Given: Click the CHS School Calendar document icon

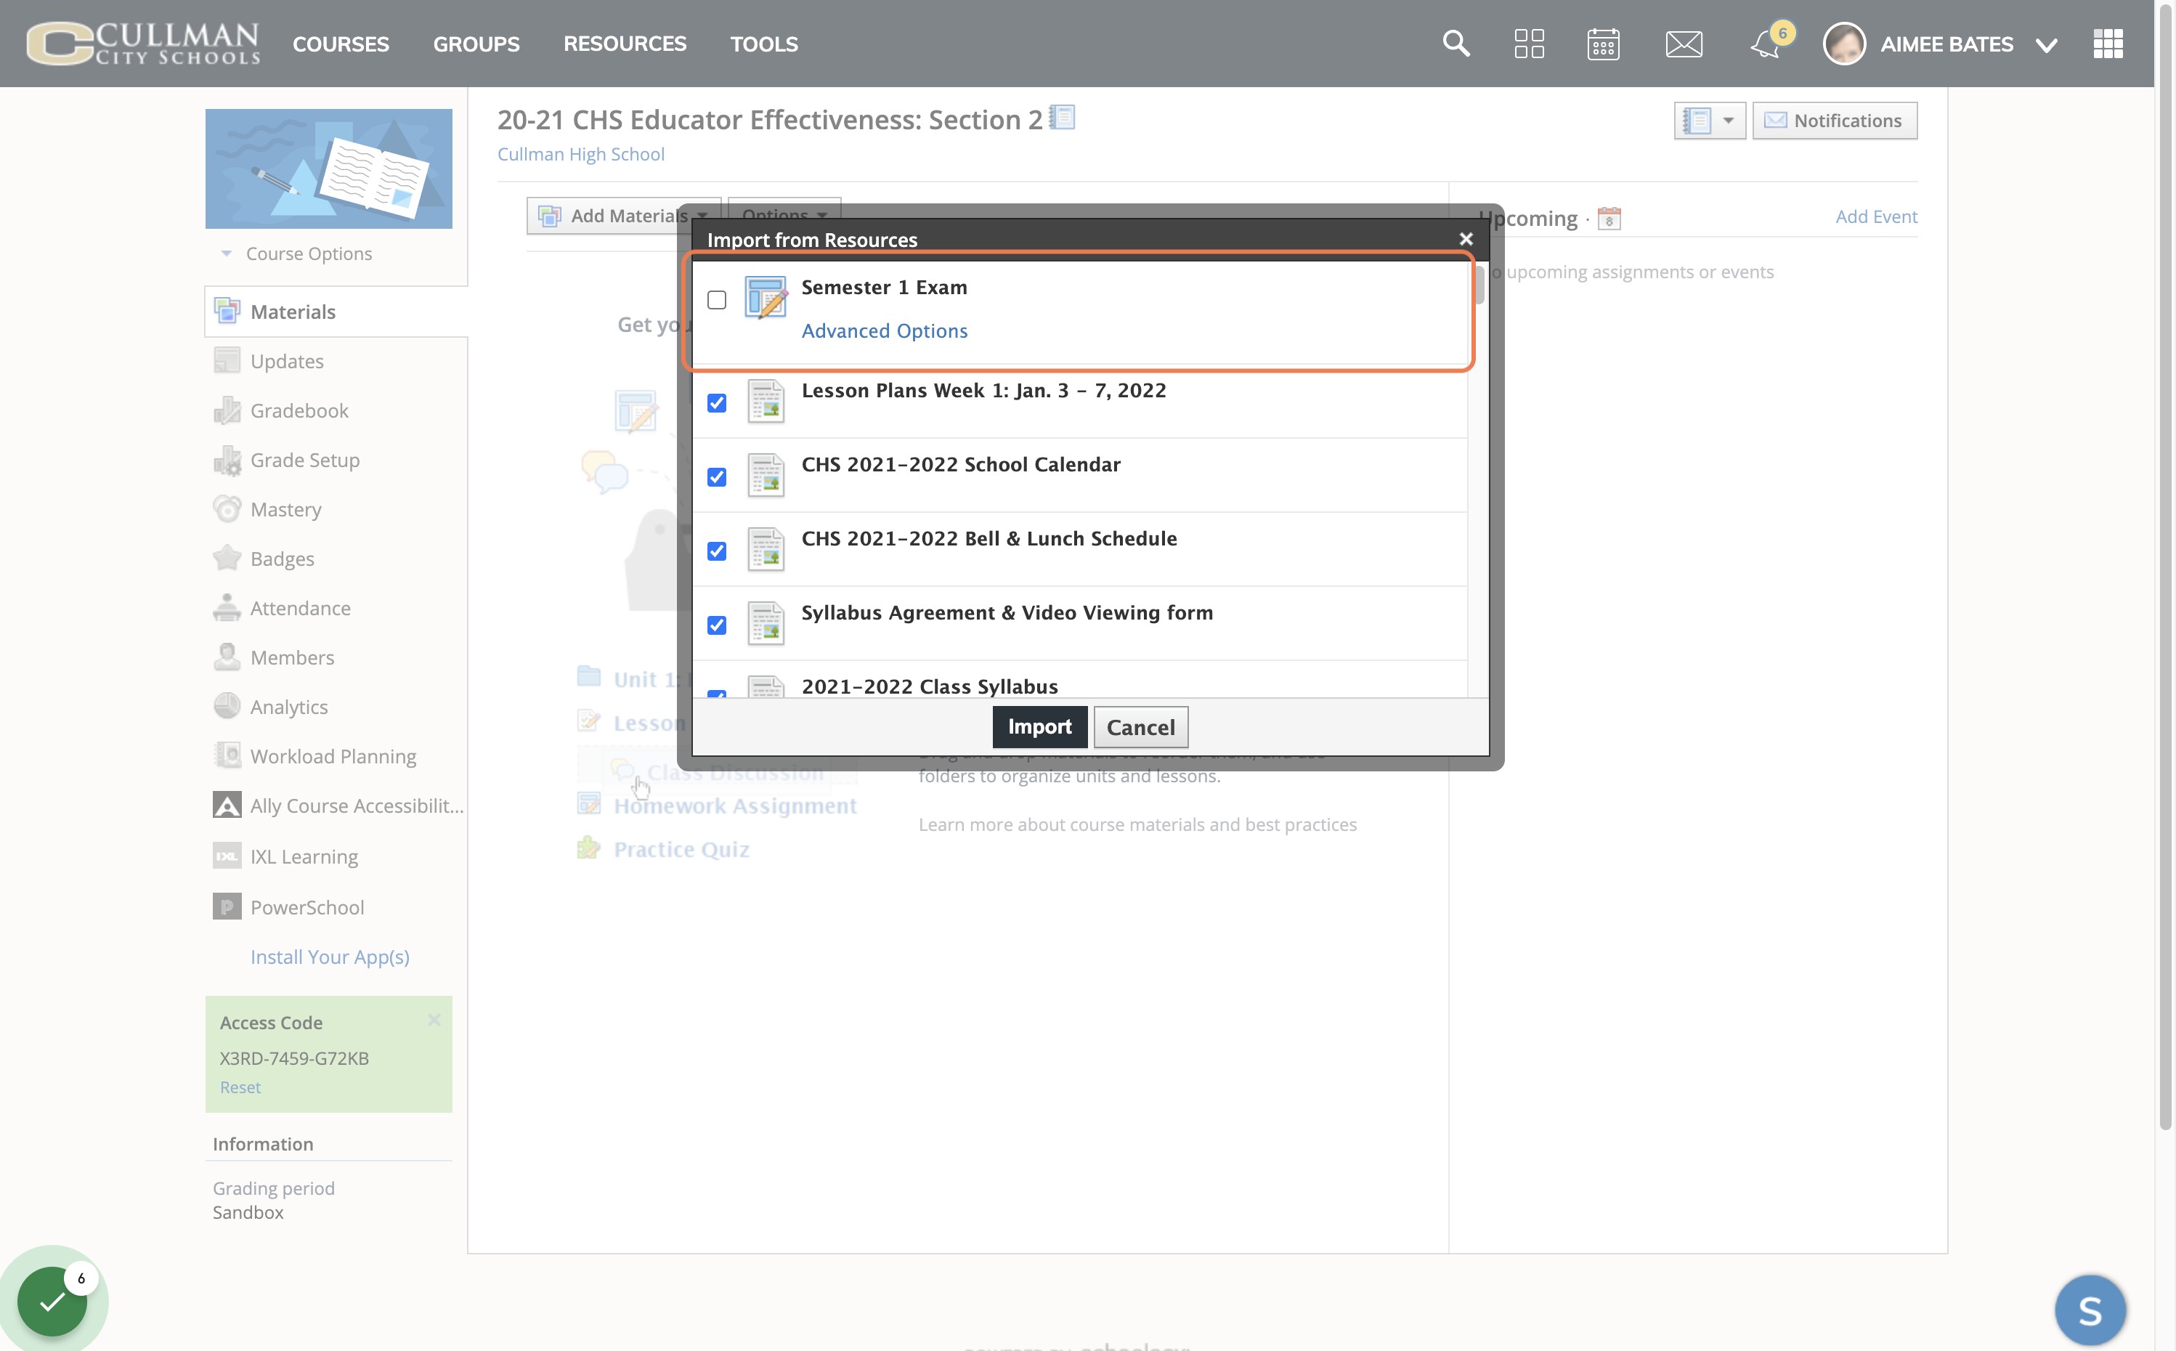Looking at the screenshot, I should [766, 475].
